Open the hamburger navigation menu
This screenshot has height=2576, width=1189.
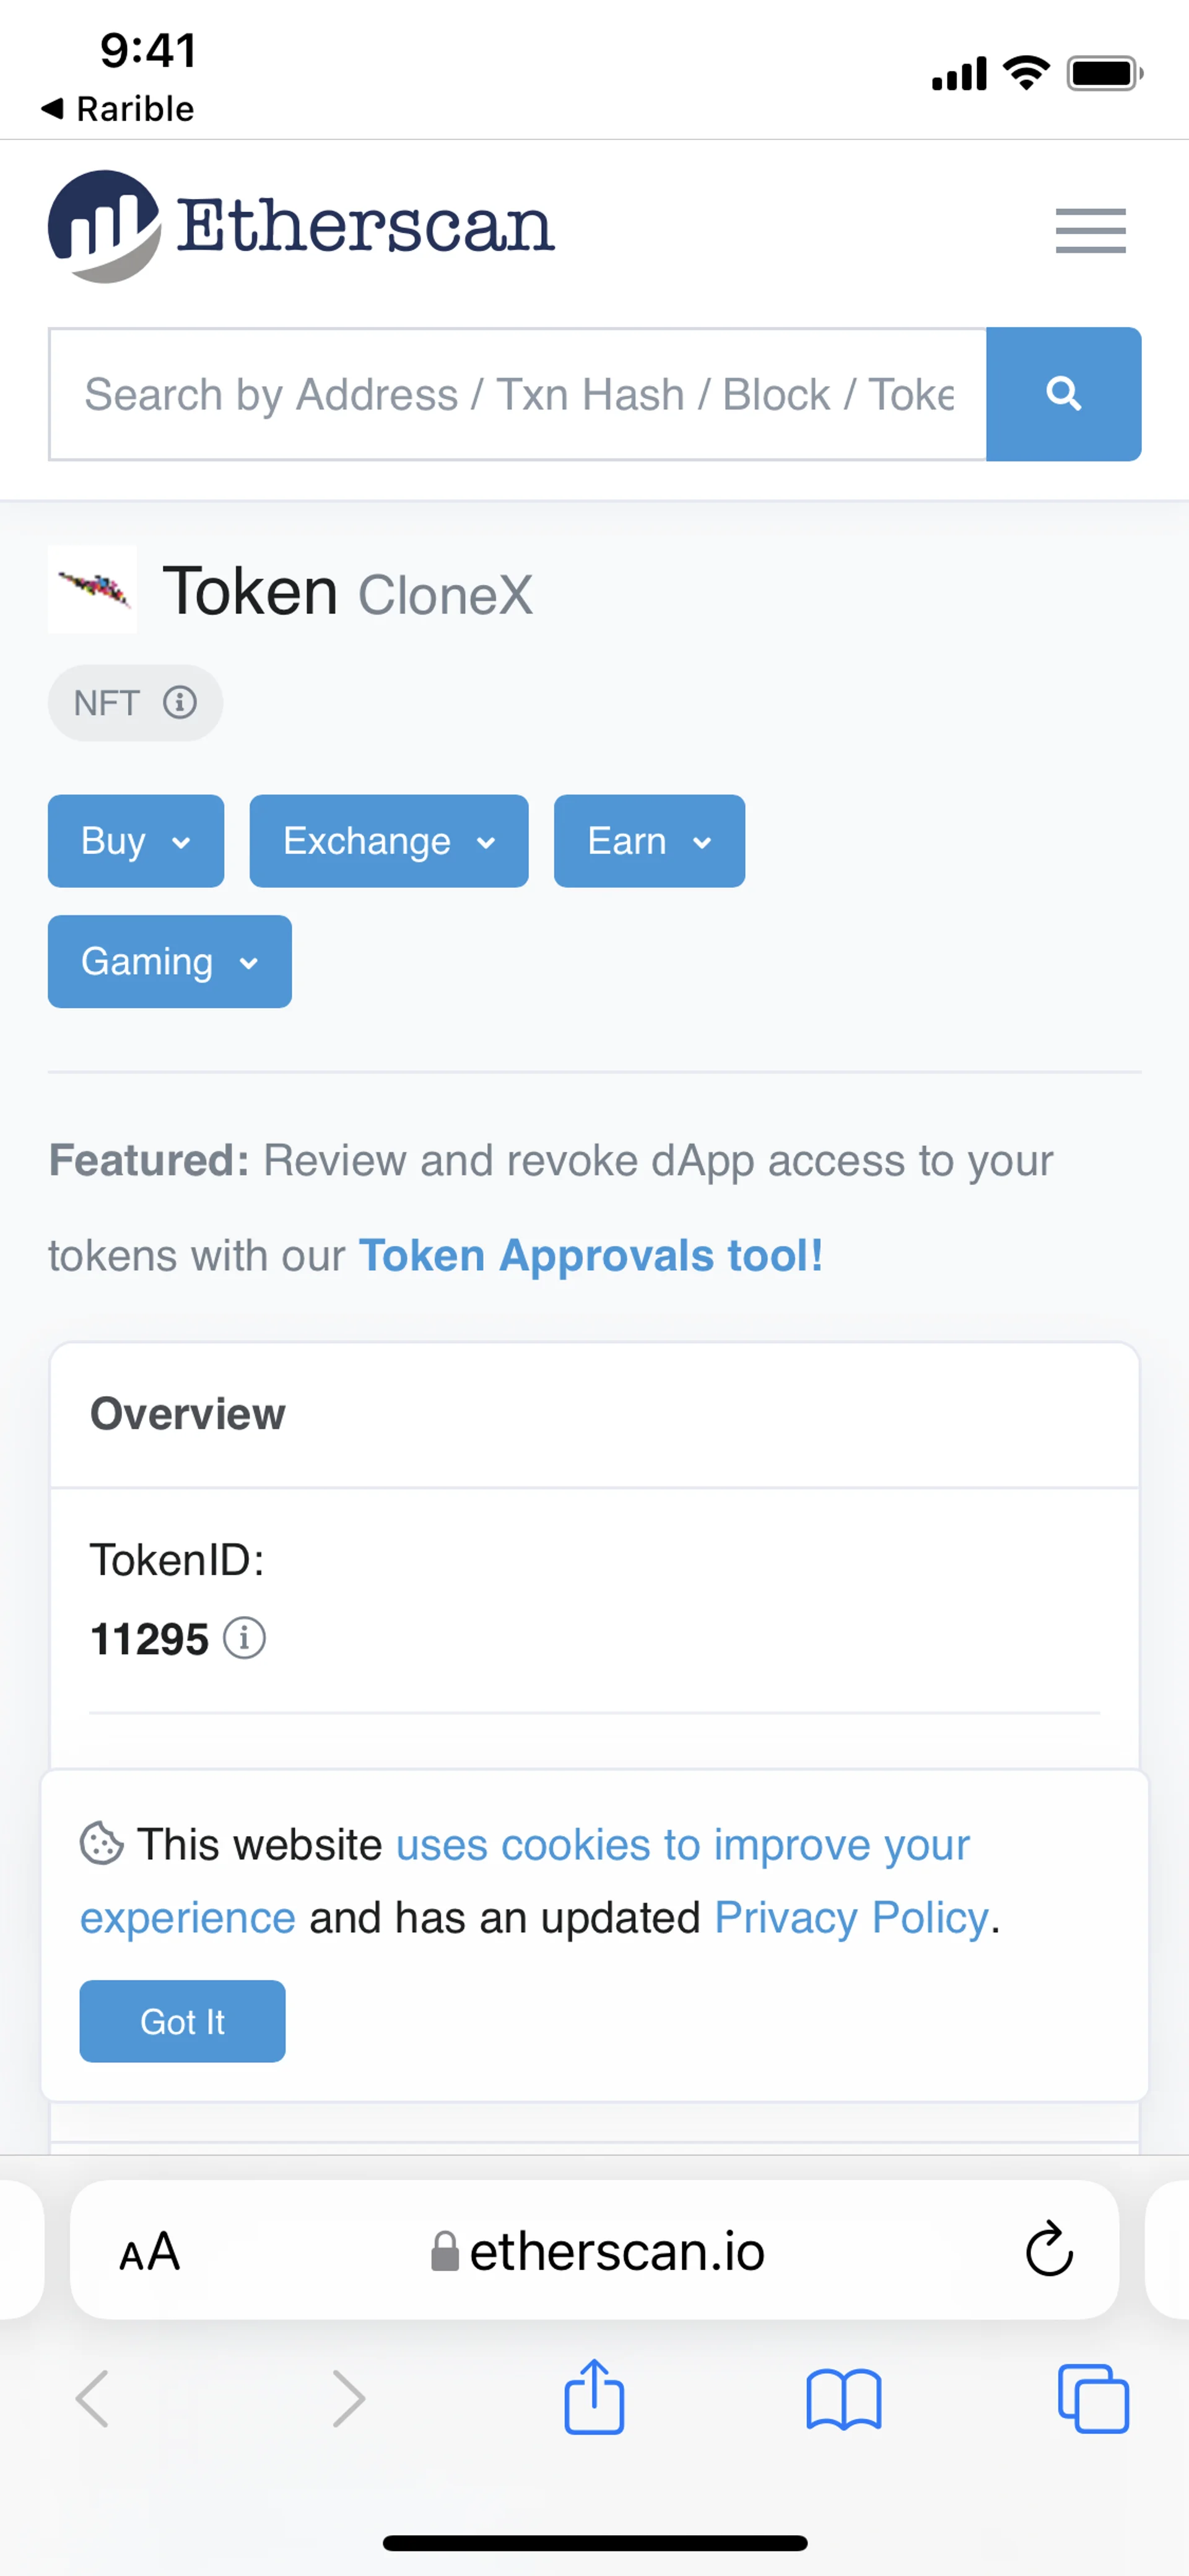pyautogui.click(x=1090, y=231)
